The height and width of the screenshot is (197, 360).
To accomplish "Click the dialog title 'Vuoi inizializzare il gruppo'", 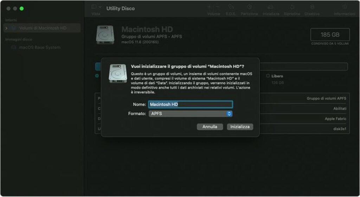I will [187, 66].
